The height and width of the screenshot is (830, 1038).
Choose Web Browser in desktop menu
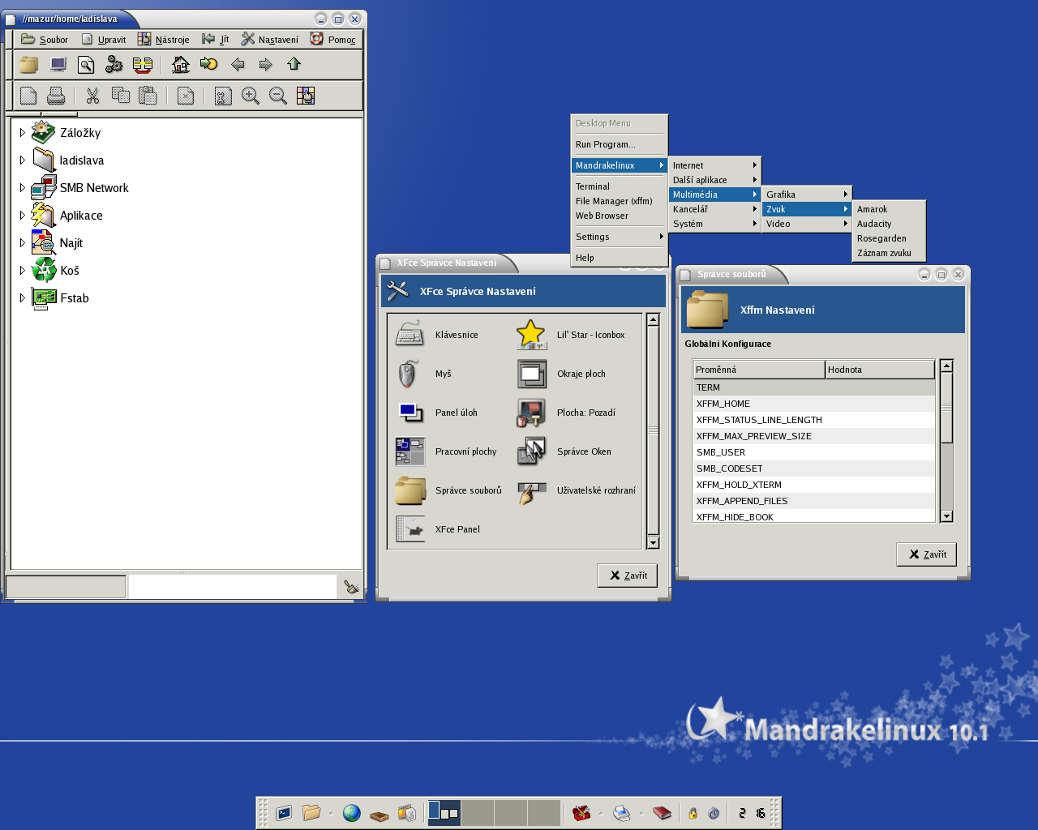pos(619,216)
